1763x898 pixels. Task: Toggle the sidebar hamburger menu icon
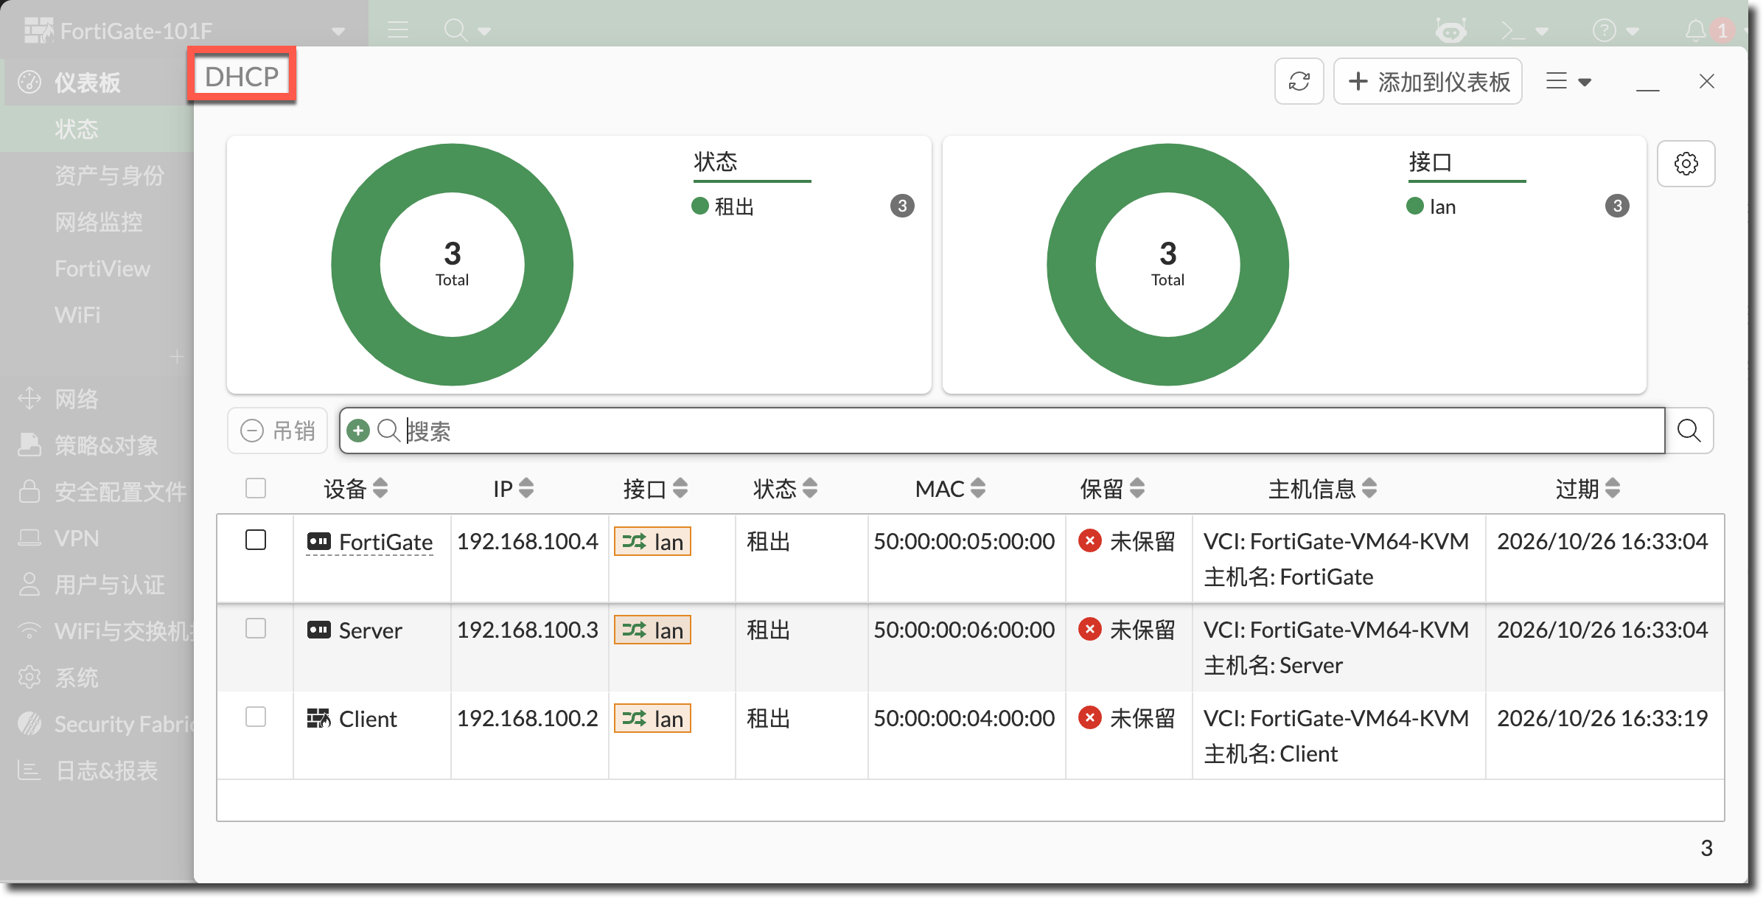[398, 30]
